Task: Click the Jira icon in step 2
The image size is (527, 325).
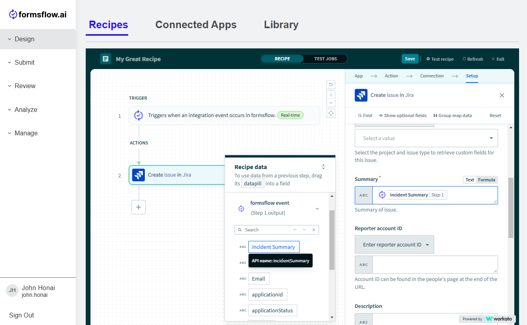Action: coord(138,175)
